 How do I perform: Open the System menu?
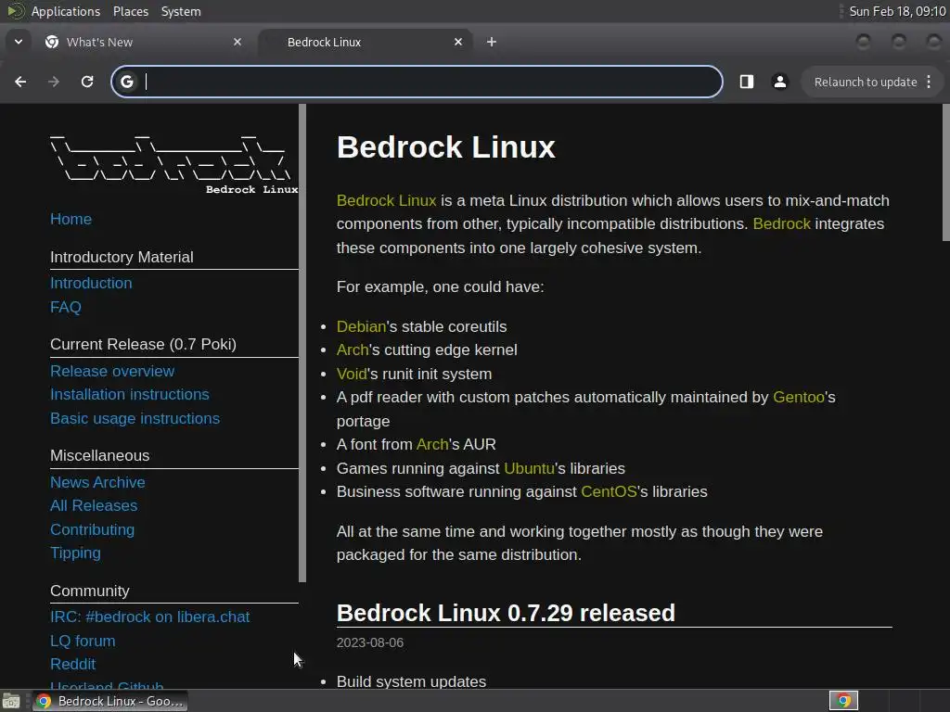click(181, 11)
